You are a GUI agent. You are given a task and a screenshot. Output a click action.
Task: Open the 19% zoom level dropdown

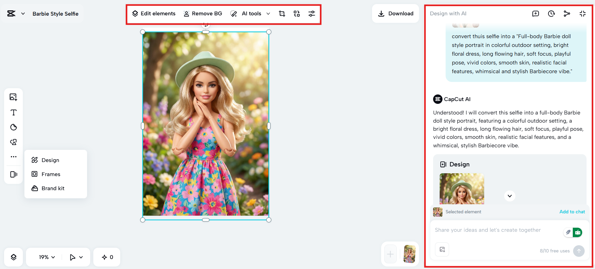[47, 257]
